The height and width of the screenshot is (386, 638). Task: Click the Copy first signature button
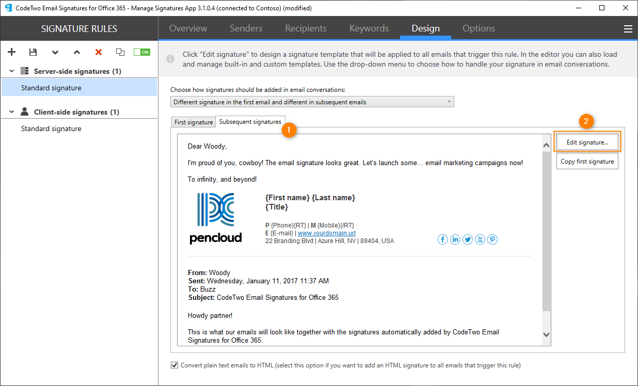point(587,160)
